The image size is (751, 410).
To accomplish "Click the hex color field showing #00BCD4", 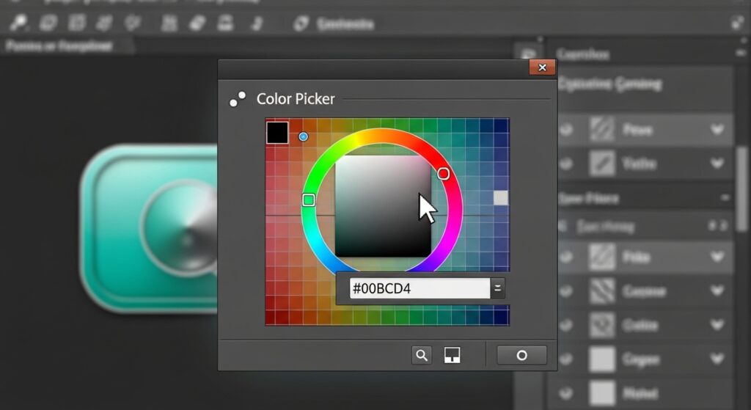I will click(x=420, y=288).
